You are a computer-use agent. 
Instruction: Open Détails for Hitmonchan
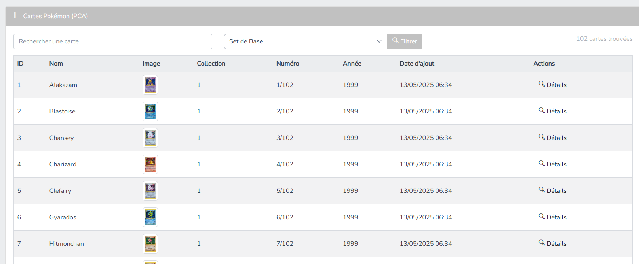tap(552, 243)
